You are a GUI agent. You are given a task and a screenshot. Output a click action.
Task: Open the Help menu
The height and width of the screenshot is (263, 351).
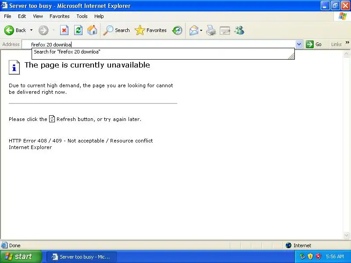99,16
